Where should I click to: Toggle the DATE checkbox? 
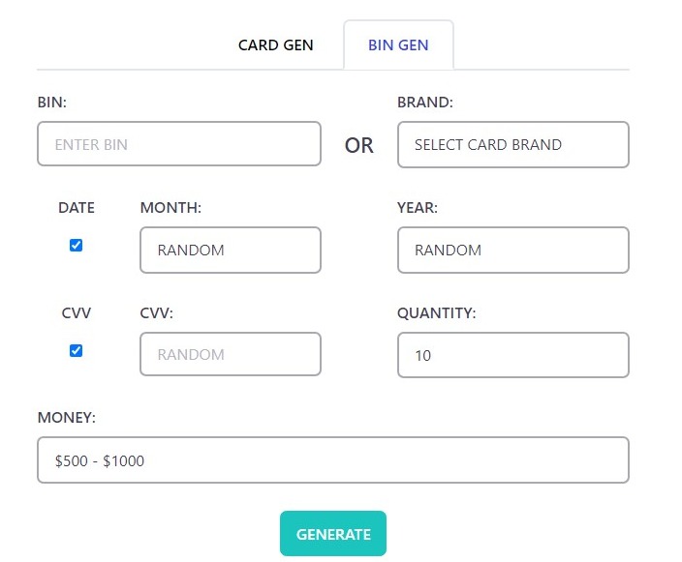coord(77,246)
